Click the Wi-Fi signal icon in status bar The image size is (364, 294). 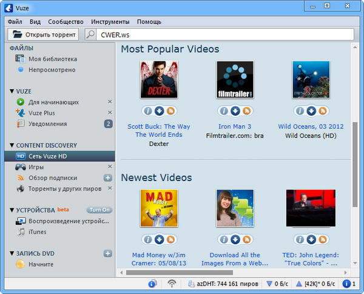click(172, 284)
